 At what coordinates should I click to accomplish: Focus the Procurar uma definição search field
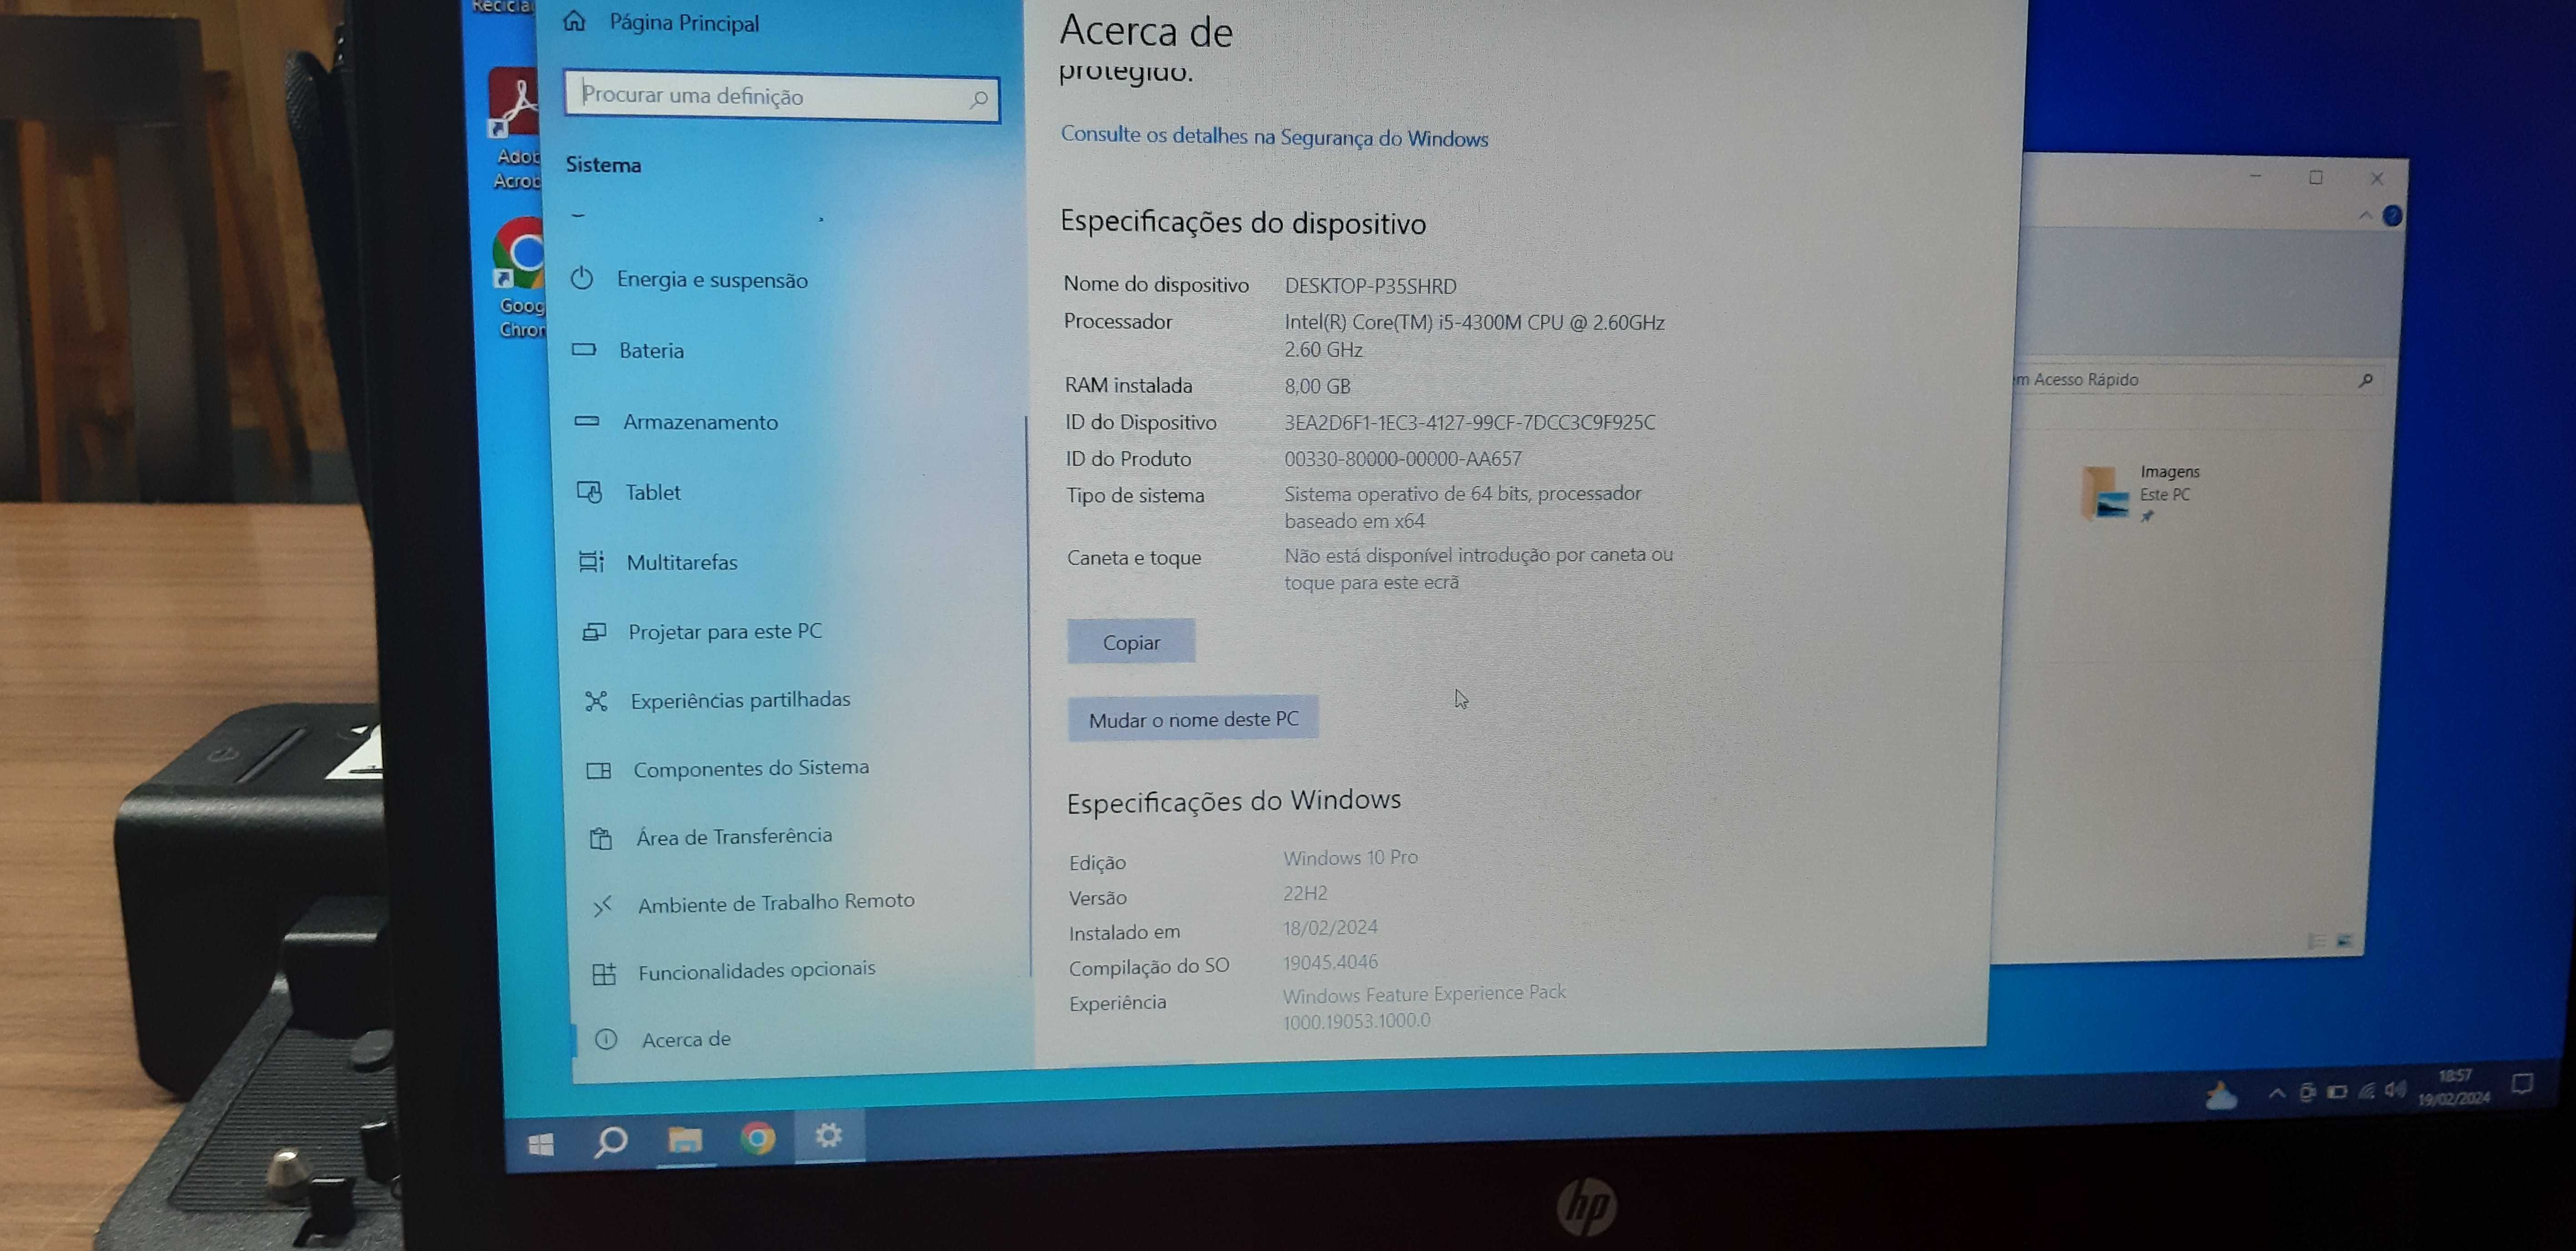[781, 97]
